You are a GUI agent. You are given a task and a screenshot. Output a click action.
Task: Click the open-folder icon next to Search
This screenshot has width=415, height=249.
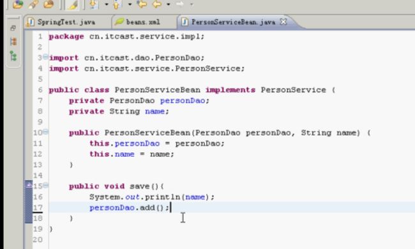(49, 4)
